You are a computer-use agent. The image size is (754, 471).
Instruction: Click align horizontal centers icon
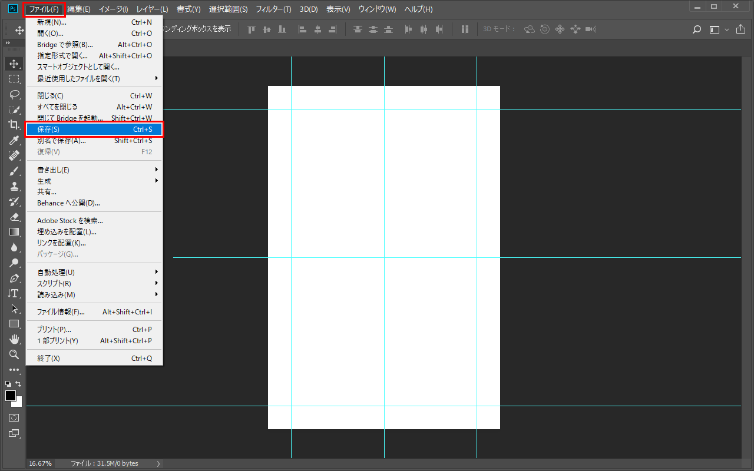[318, 29]
